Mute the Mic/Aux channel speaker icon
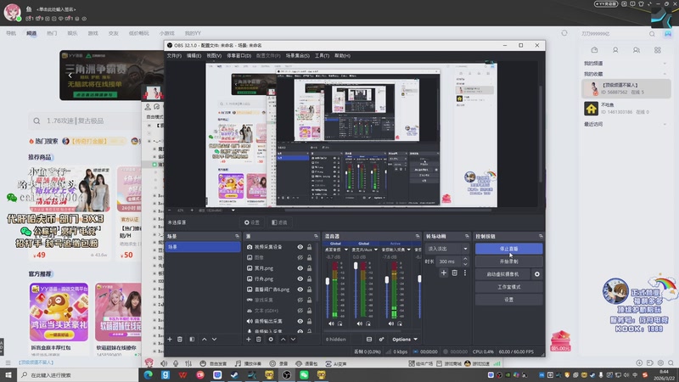Screen dimensions: 679x382 click(360, 323)
